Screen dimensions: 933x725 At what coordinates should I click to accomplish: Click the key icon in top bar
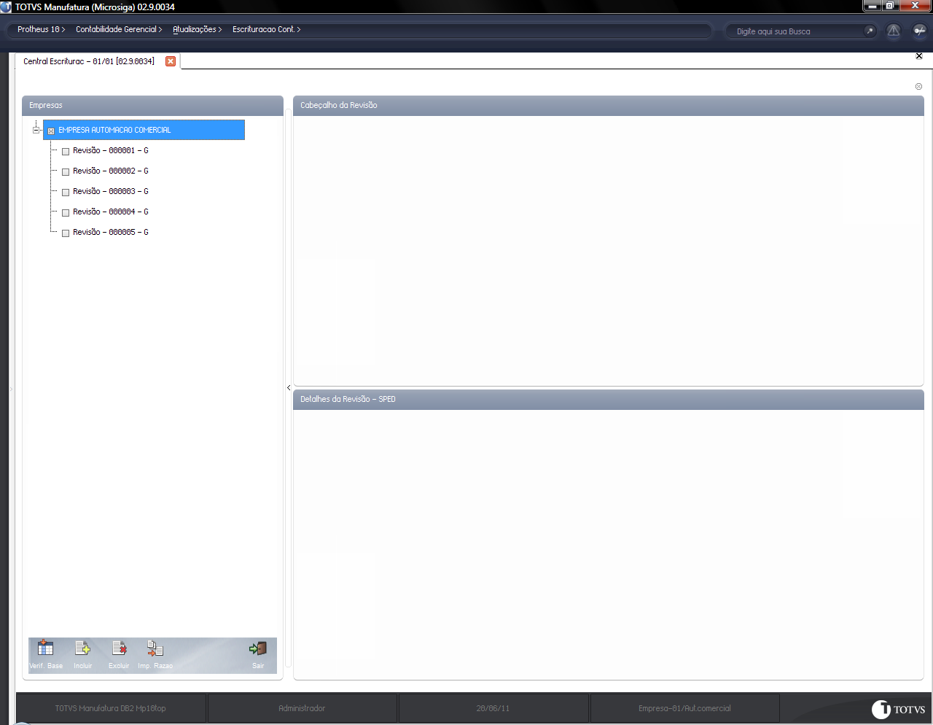pos(919,31)
